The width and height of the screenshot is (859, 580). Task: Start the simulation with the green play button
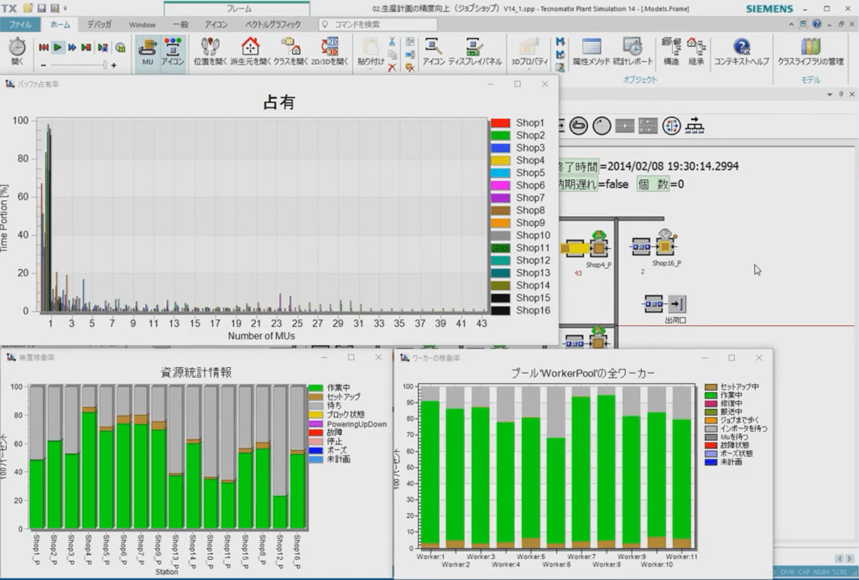[x=58, y=48]
